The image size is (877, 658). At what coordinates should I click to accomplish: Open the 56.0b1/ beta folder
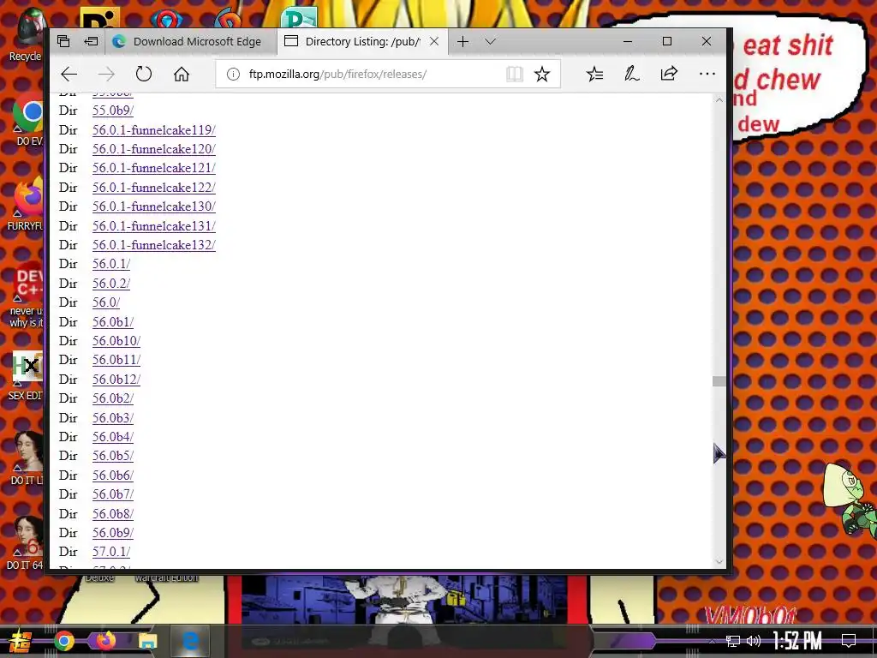[113, 322]
